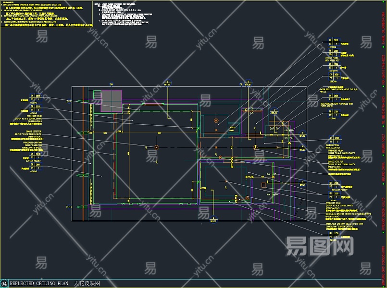Image resolution: width=387 pixels, height=288 pixels.
Task: Click the 2M grid bubble above the plan
Action: click(x=111, y=84)
